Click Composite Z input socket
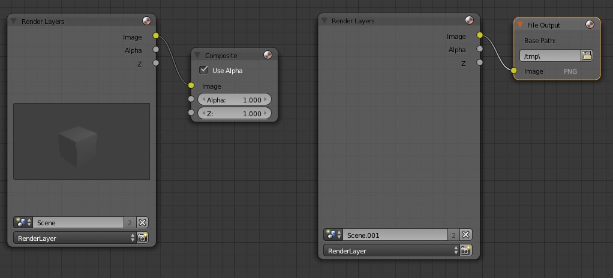The height and width of the screenshot is (278, 613). [x=191, y=113]
